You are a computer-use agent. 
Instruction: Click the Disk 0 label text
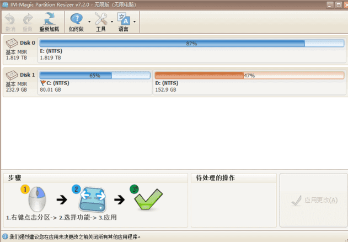(x=28, y=43)
